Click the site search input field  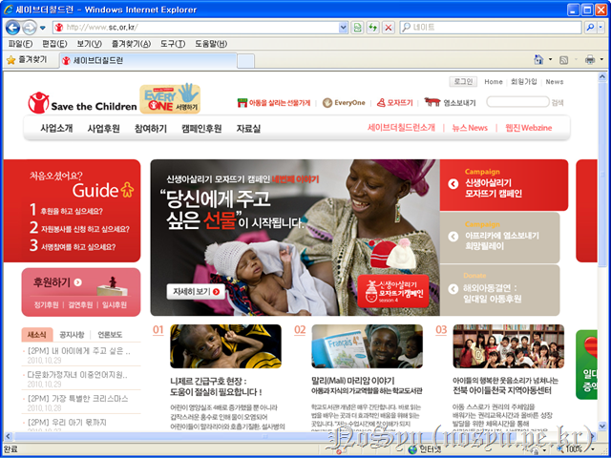516,102
